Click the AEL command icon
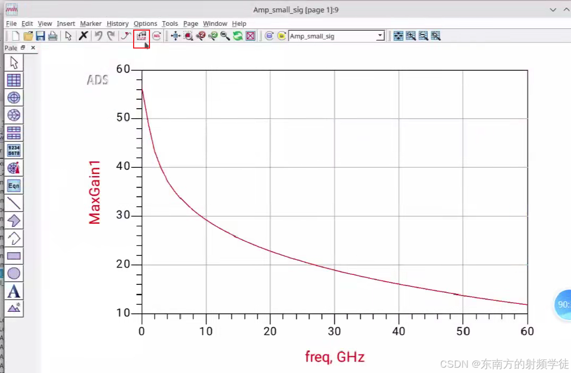Image resolution: width=571 pixels, height=373 pixels. click(x=156, y=36)
